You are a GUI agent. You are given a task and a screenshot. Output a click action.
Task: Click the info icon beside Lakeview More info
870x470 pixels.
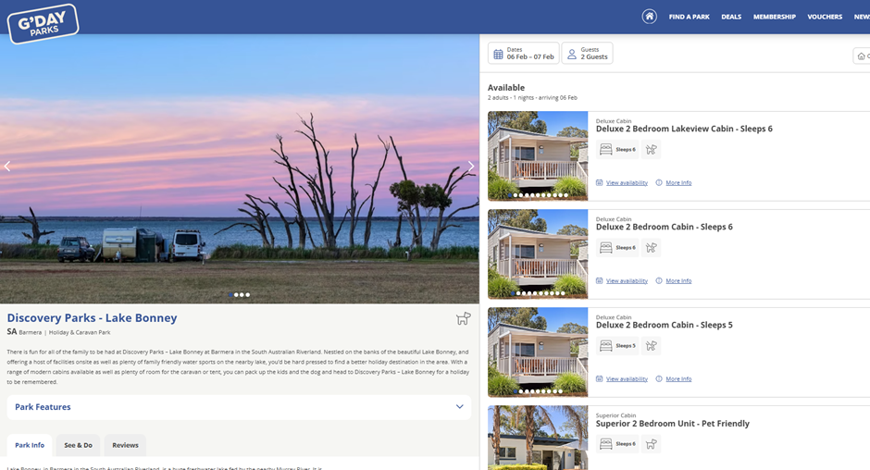pos(659,182)
